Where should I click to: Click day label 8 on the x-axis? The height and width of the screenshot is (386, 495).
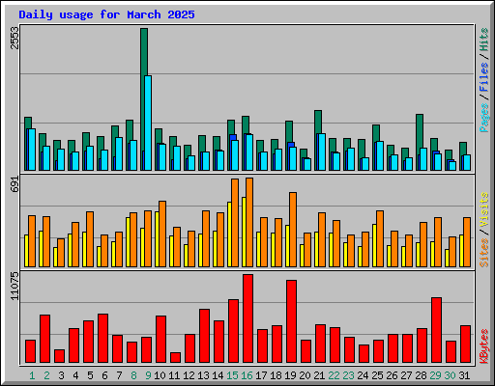(133, 375)
